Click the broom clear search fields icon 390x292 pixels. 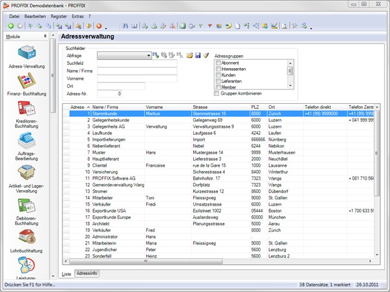pos(206,55)
